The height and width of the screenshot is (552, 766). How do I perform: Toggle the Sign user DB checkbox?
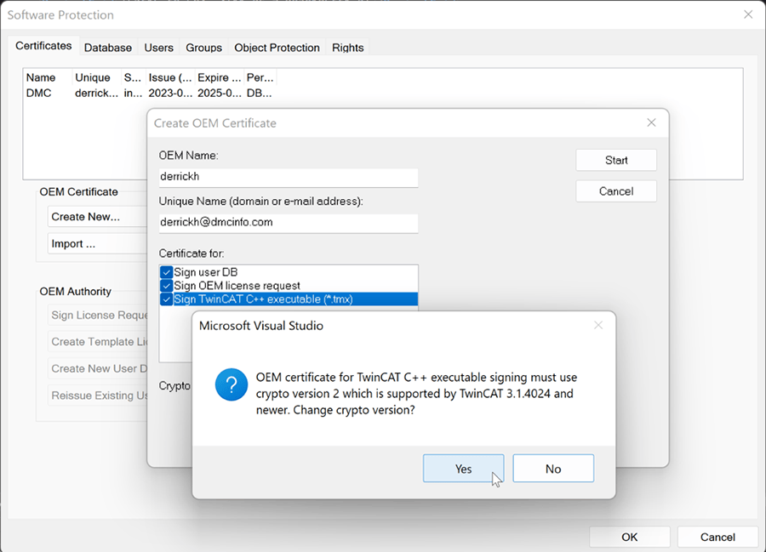pos(166,272)
